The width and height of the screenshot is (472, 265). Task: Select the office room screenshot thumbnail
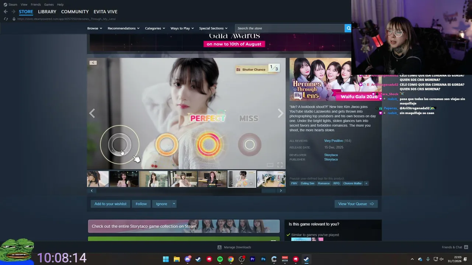271,179
